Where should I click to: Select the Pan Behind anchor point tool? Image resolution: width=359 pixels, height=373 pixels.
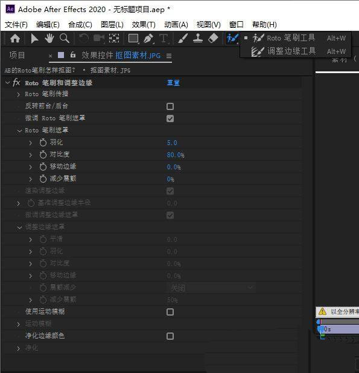click(x=113, y=38)
